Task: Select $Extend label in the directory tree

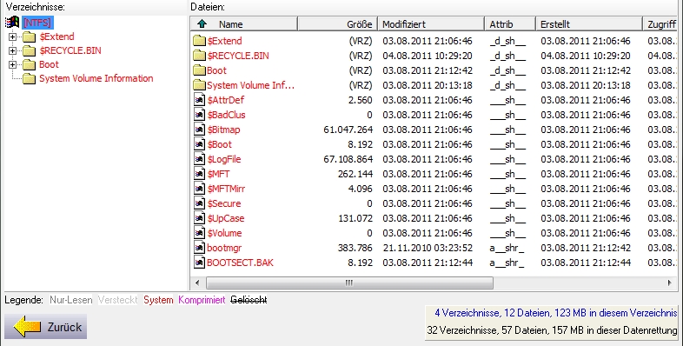Action: (x=56, y=37)
